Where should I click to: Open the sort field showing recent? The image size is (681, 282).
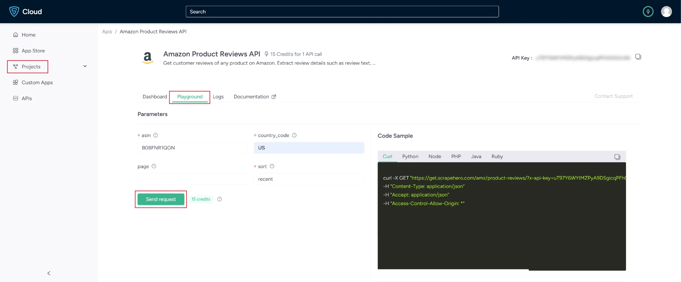[x=309, y=179]
